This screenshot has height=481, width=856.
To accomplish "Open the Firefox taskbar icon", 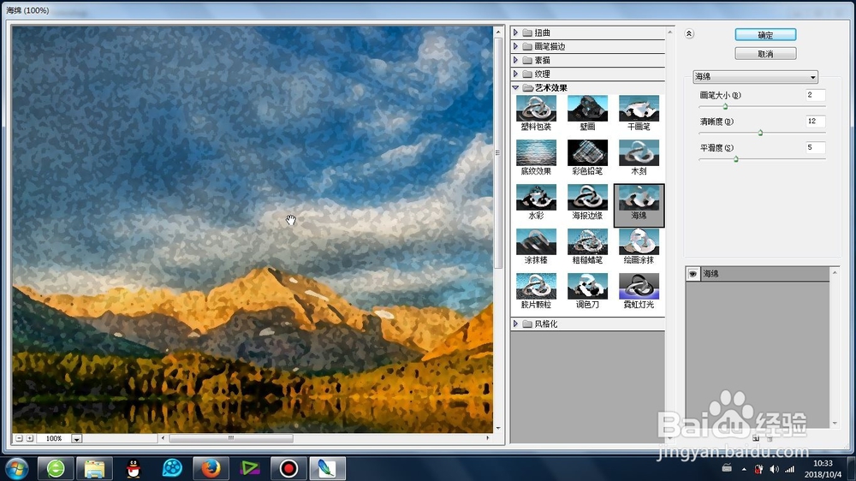I will pos(211,468).
